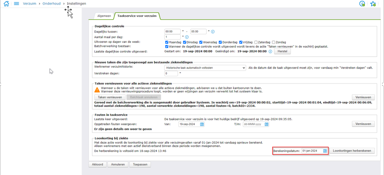This screenshot has height=175, width=384.
Task: Click Toepassen button
Action: (140, 165)
